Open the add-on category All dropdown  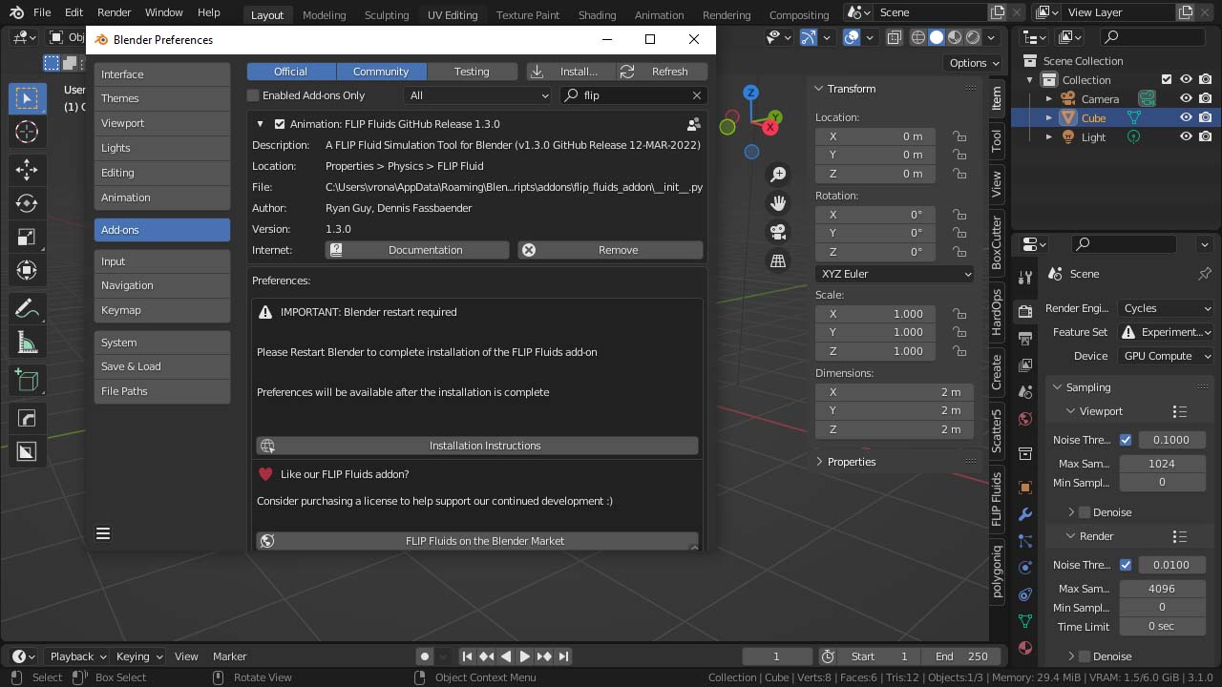tap(478, 95)
